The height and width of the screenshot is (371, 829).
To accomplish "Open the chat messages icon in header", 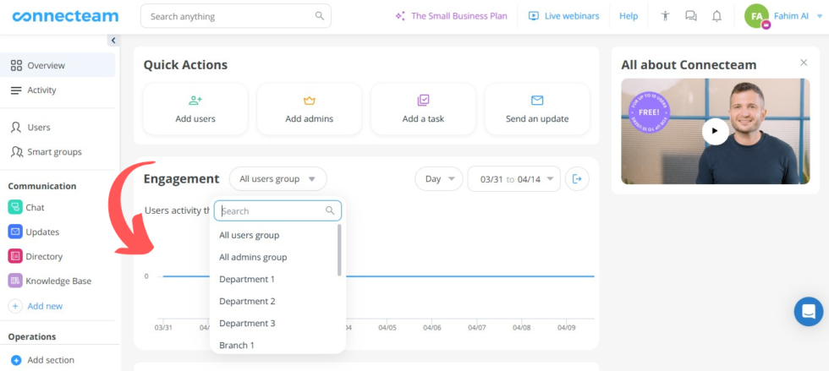I will 691,16.
